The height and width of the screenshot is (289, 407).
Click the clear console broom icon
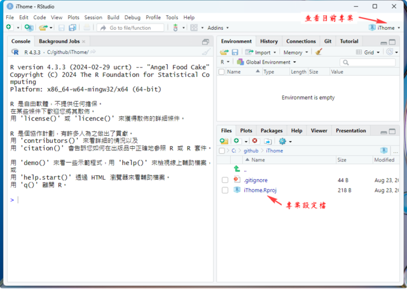[x=206, y=52]
